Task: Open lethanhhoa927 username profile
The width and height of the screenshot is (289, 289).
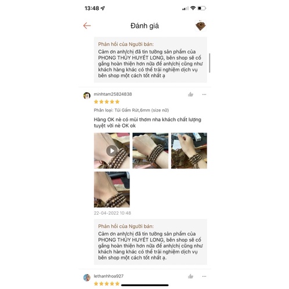Action: click(109, 276)
